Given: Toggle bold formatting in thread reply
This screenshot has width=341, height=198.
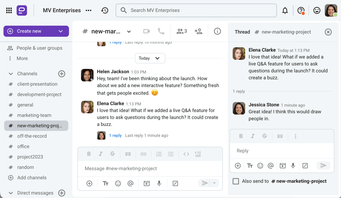Looking at the screenshot, I should tap(241, 136).
